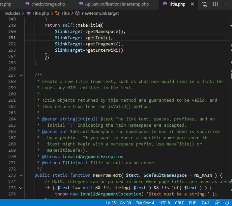Close the Title.php tab
This screenshot has height=206, width=232.
pos(192,4)
